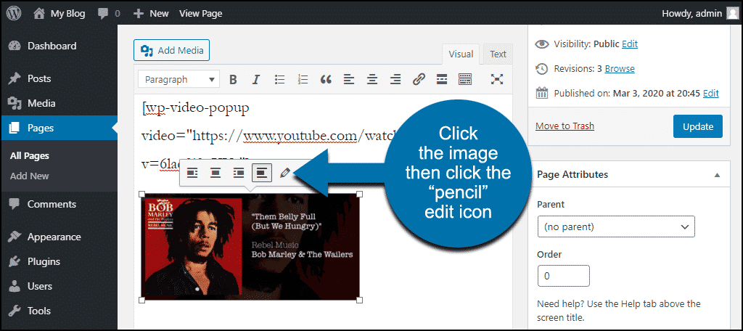Screen dimensions: 743x331
Task: Open Media library in sidebar
Action: pos(59,103)
